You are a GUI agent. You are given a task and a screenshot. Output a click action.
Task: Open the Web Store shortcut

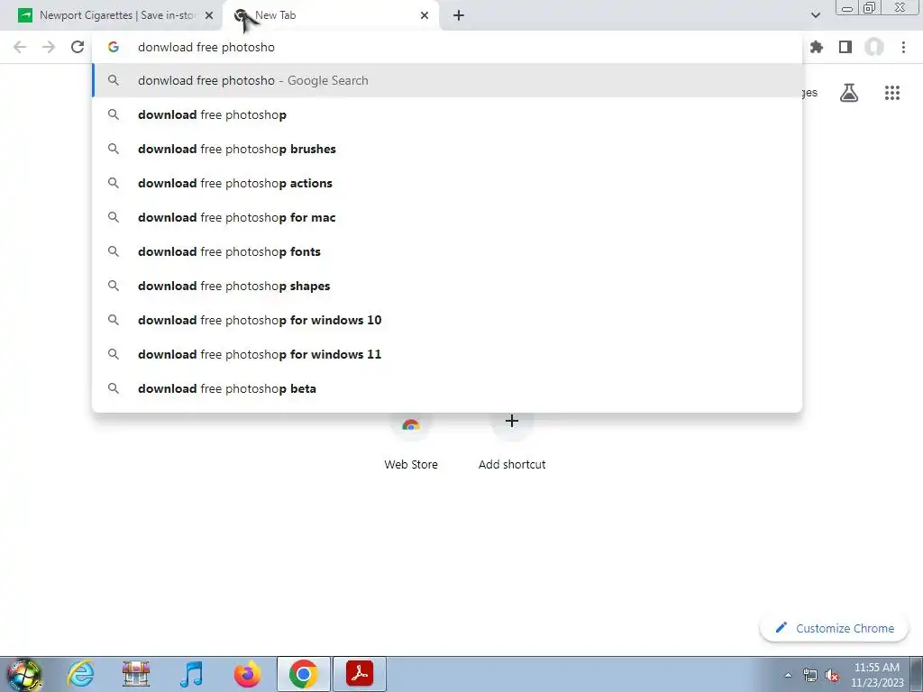(411, 442)
